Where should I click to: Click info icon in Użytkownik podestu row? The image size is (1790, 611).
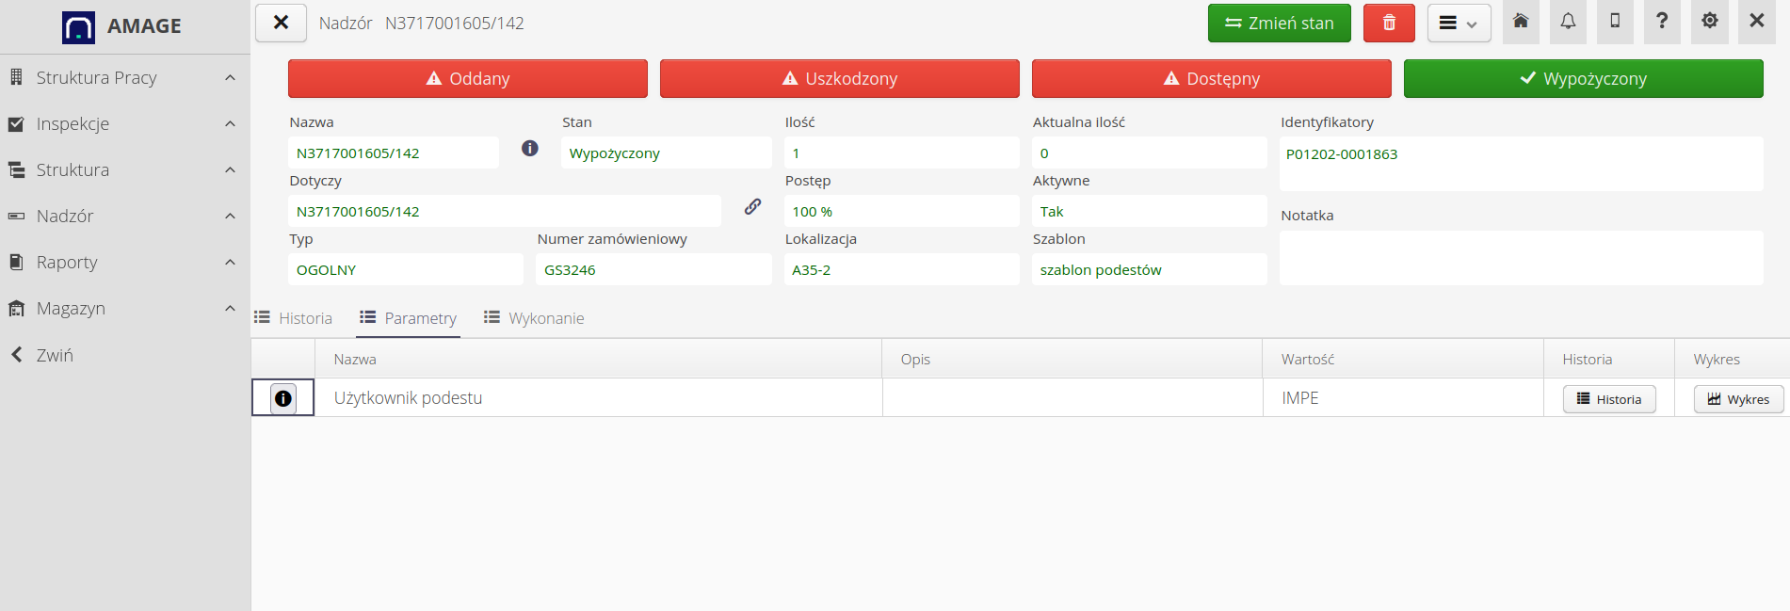pyautogui.click(x=282, y=398)
